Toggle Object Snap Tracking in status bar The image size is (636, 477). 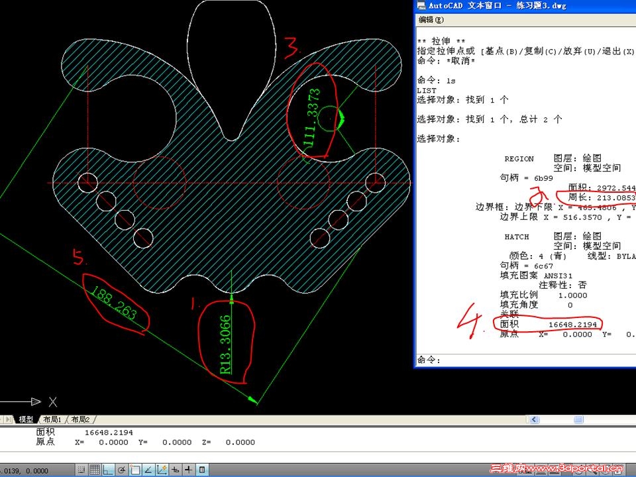coord(148,470)
